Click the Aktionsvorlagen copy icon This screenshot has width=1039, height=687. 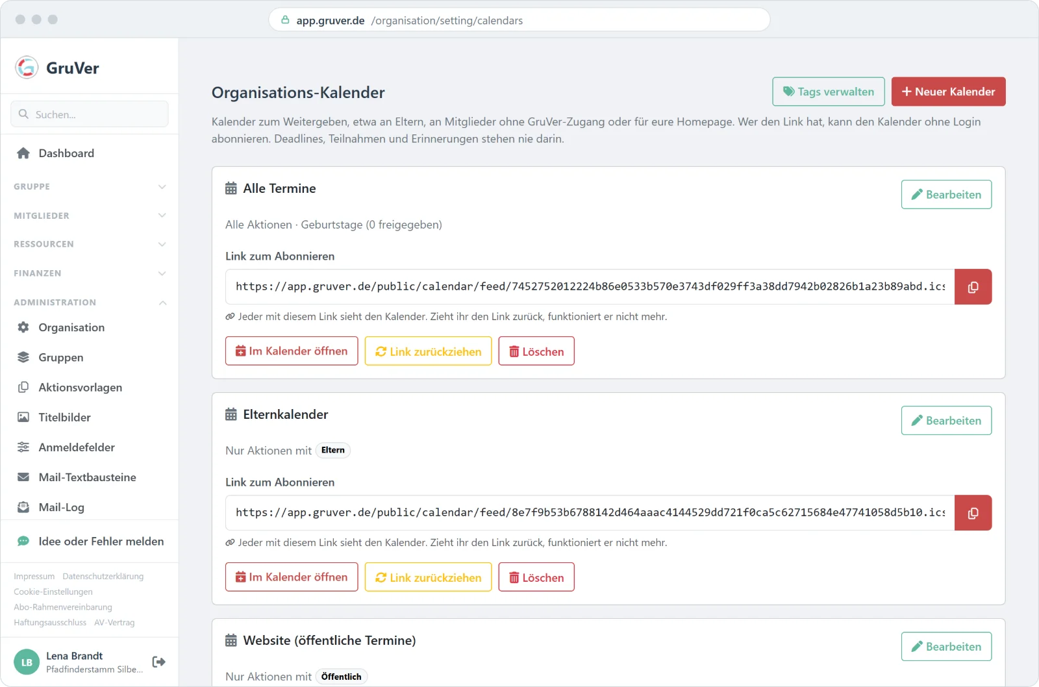pos(23,387)
